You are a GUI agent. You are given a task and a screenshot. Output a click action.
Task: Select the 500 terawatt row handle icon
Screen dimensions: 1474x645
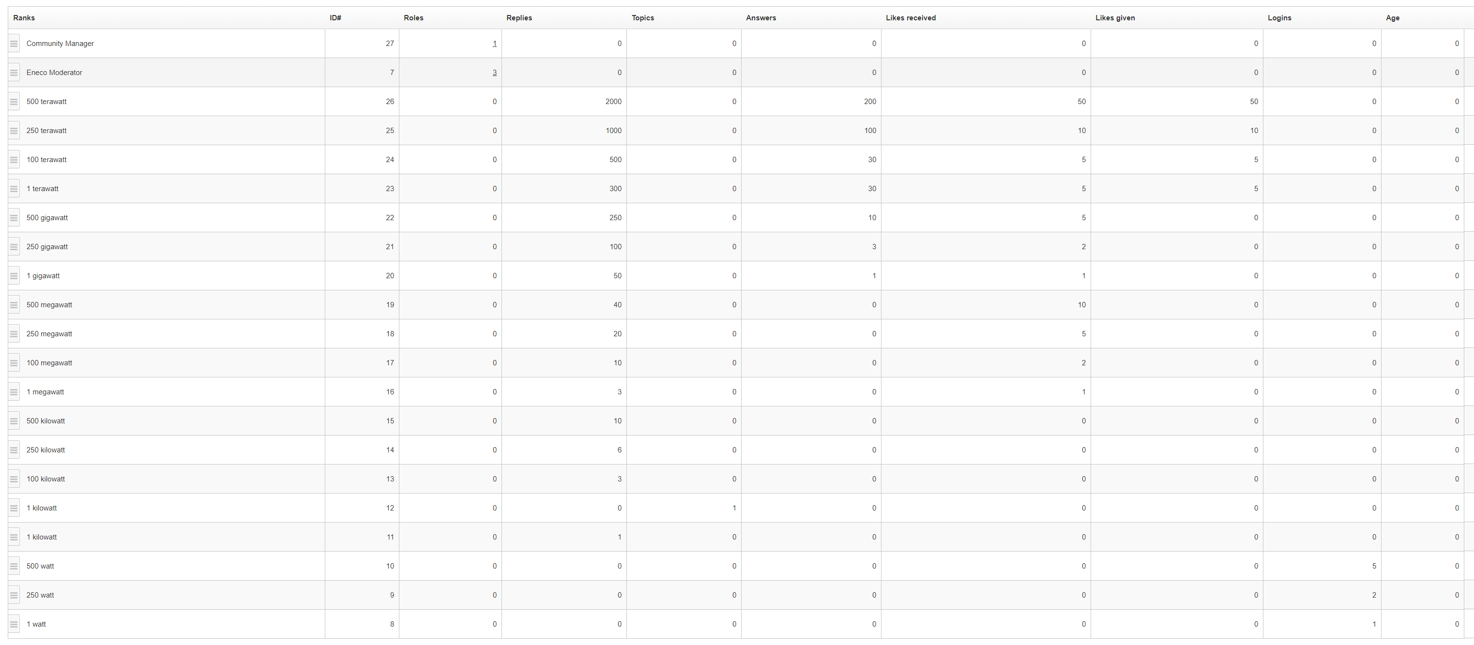pyautogui.click(x=14, y=102)
